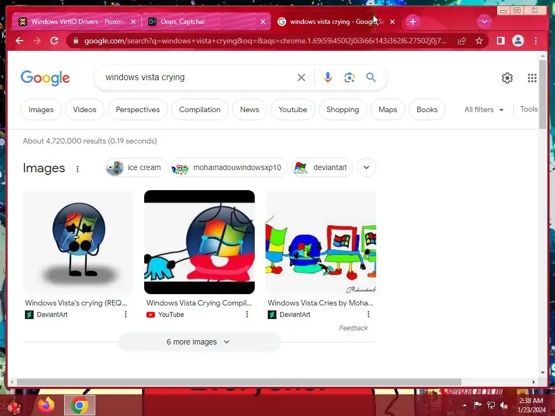The image size is (555, 416).
Task: Filter results by Shopping
Action: 343,109
